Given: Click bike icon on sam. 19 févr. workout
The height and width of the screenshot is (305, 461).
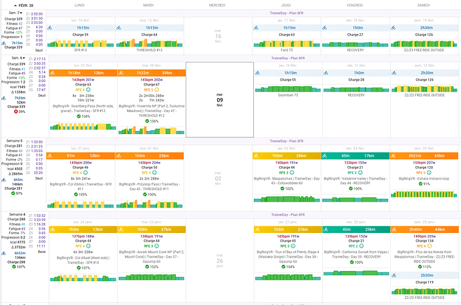Looking at the screenshot, I should (394, 28).
